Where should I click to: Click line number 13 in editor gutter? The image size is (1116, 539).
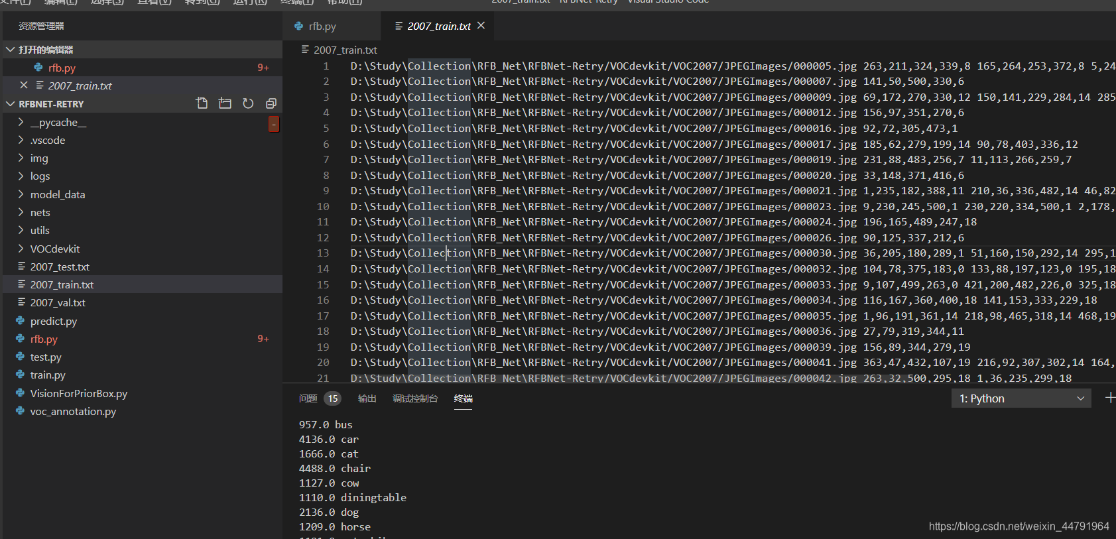pyautogui.click(x=323, y=253)
